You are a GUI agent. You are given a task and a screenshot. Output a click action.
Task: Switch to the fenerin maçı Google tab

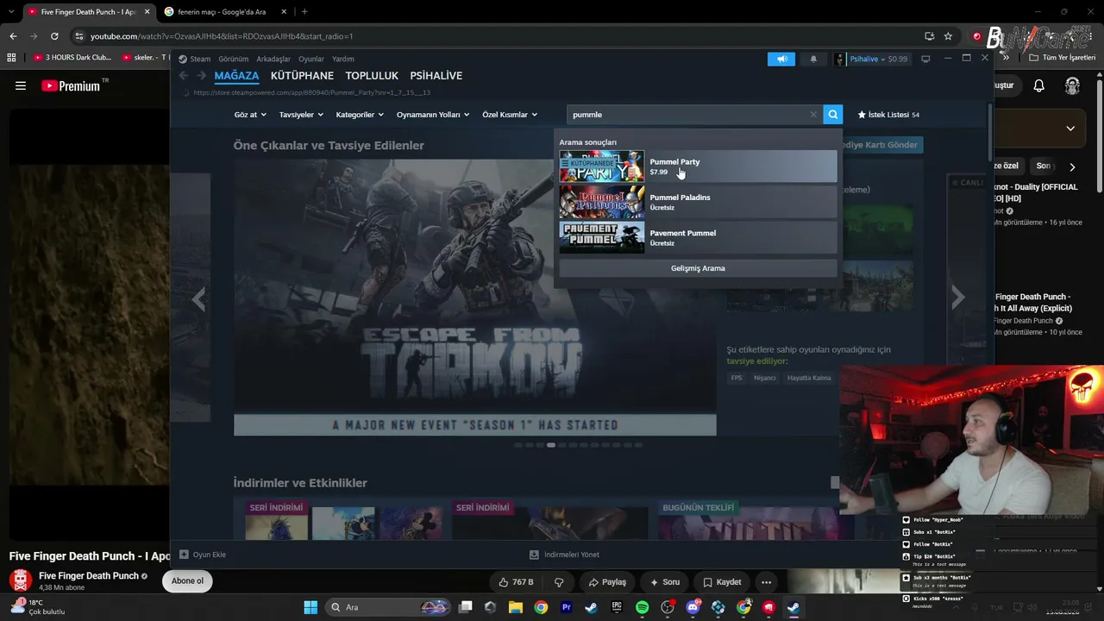click(223, 12)
